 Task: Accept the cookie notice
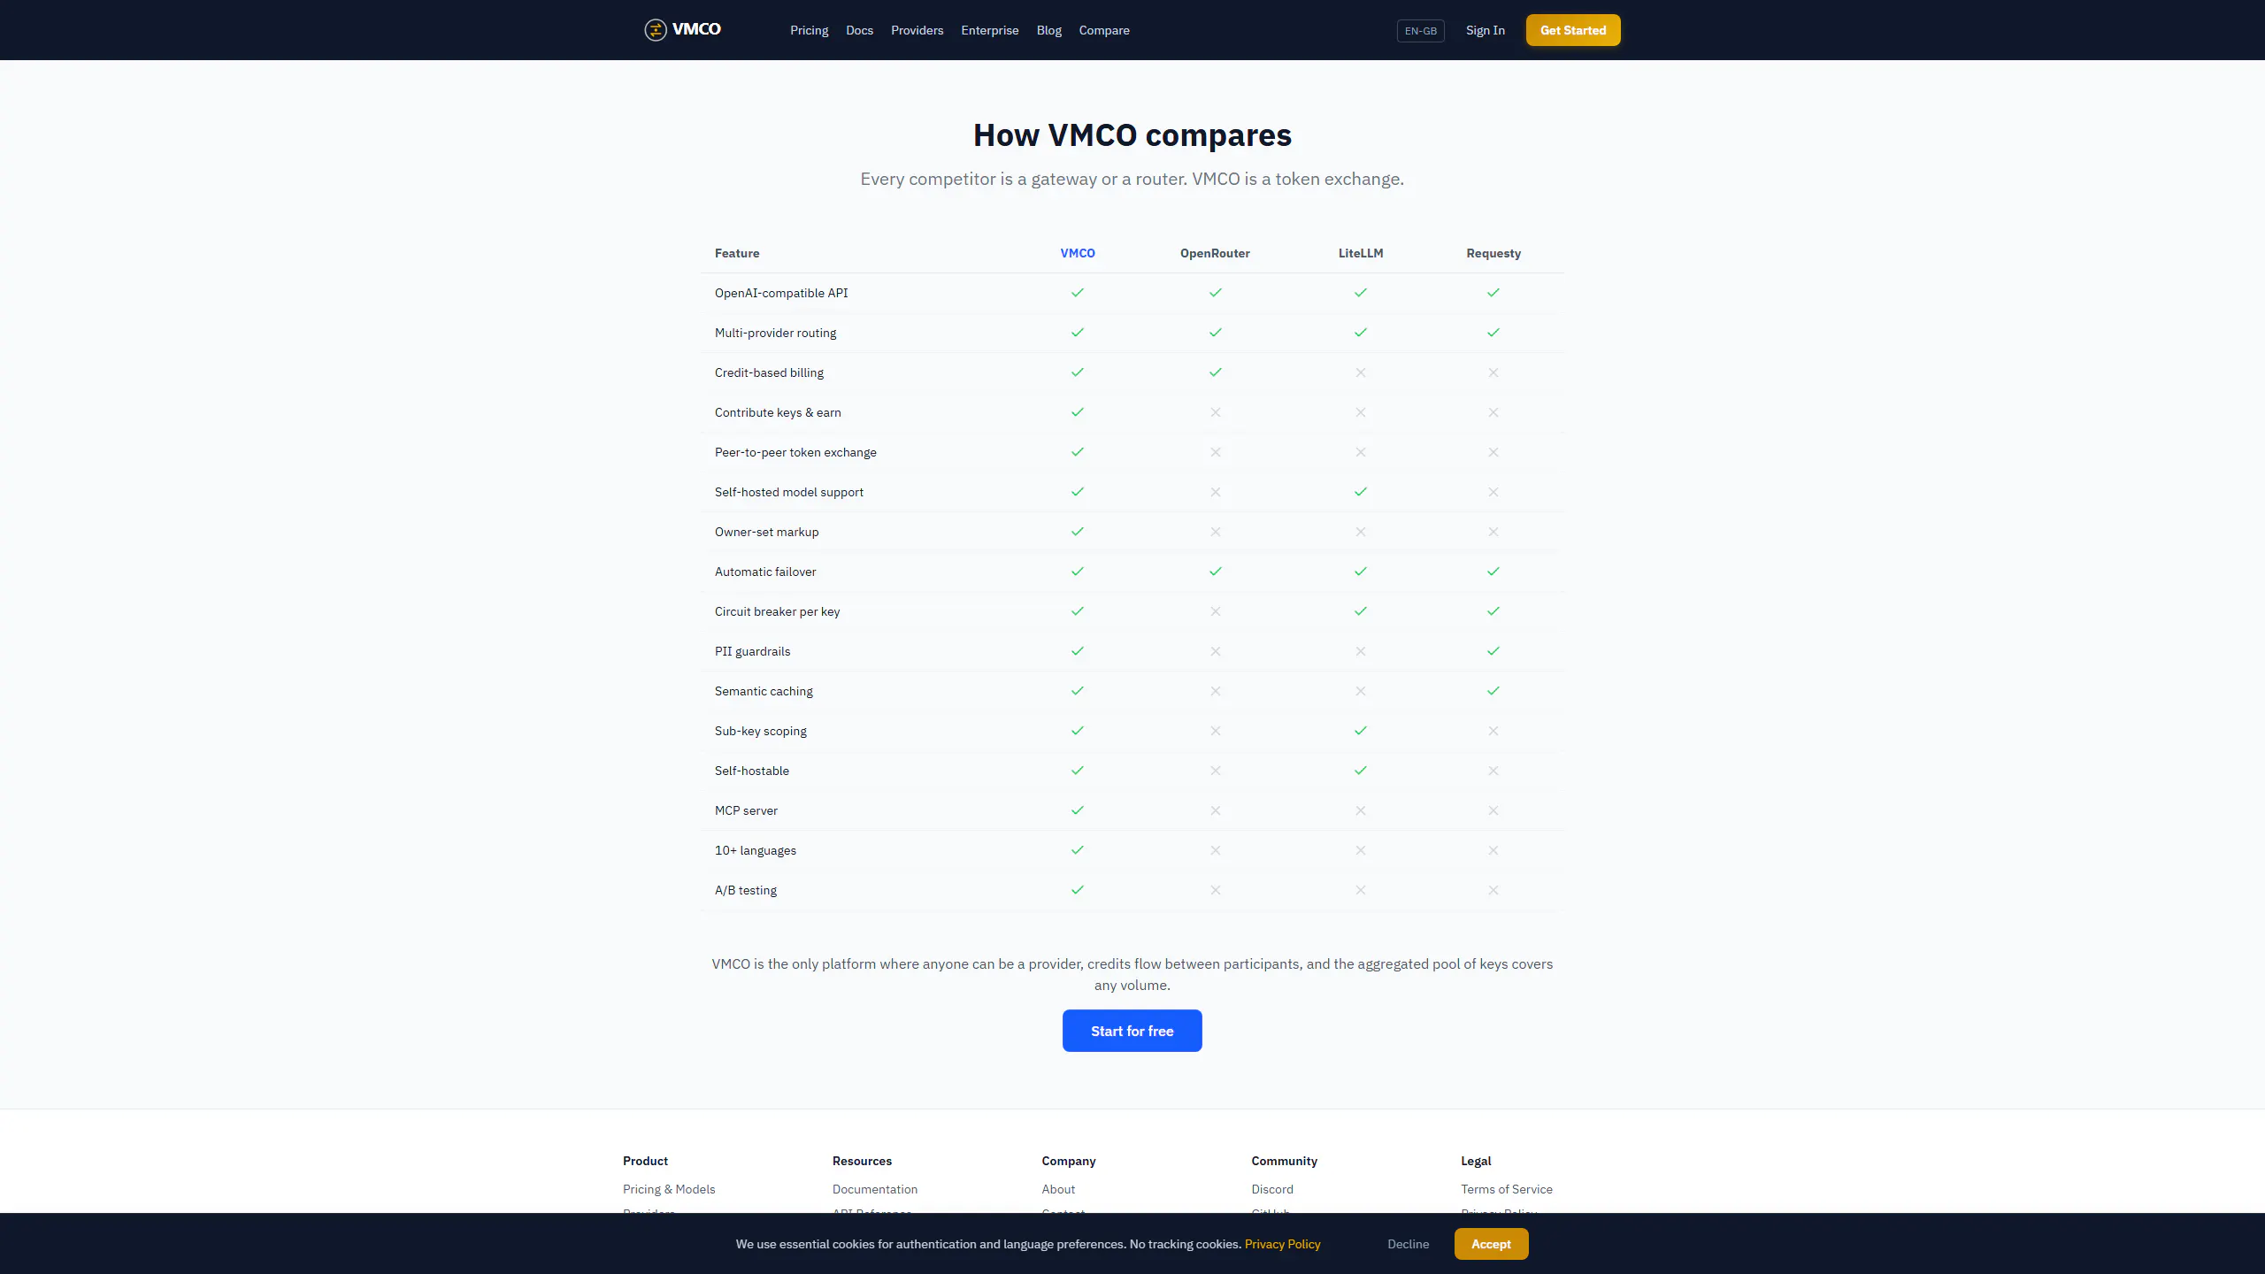coord(1491,1244)
